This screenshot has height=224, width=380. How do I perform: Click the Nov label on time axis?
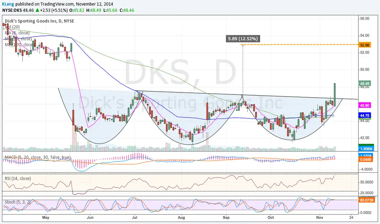(320, 217)
